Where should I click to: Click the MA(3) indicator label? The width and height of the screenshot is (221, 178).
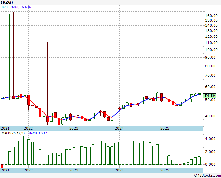[x=15, y=7]
